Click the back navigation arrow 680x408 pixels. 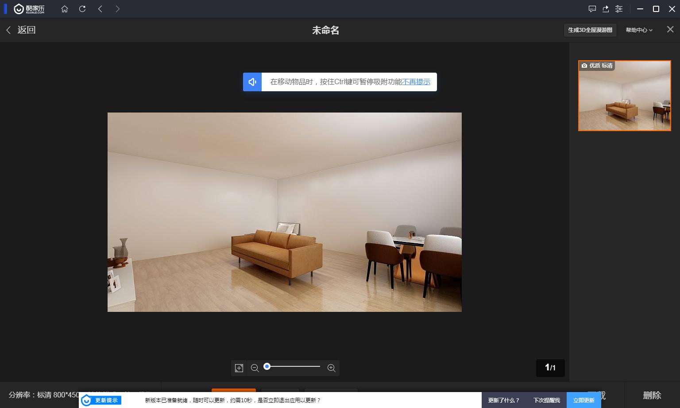click(100, 9)
